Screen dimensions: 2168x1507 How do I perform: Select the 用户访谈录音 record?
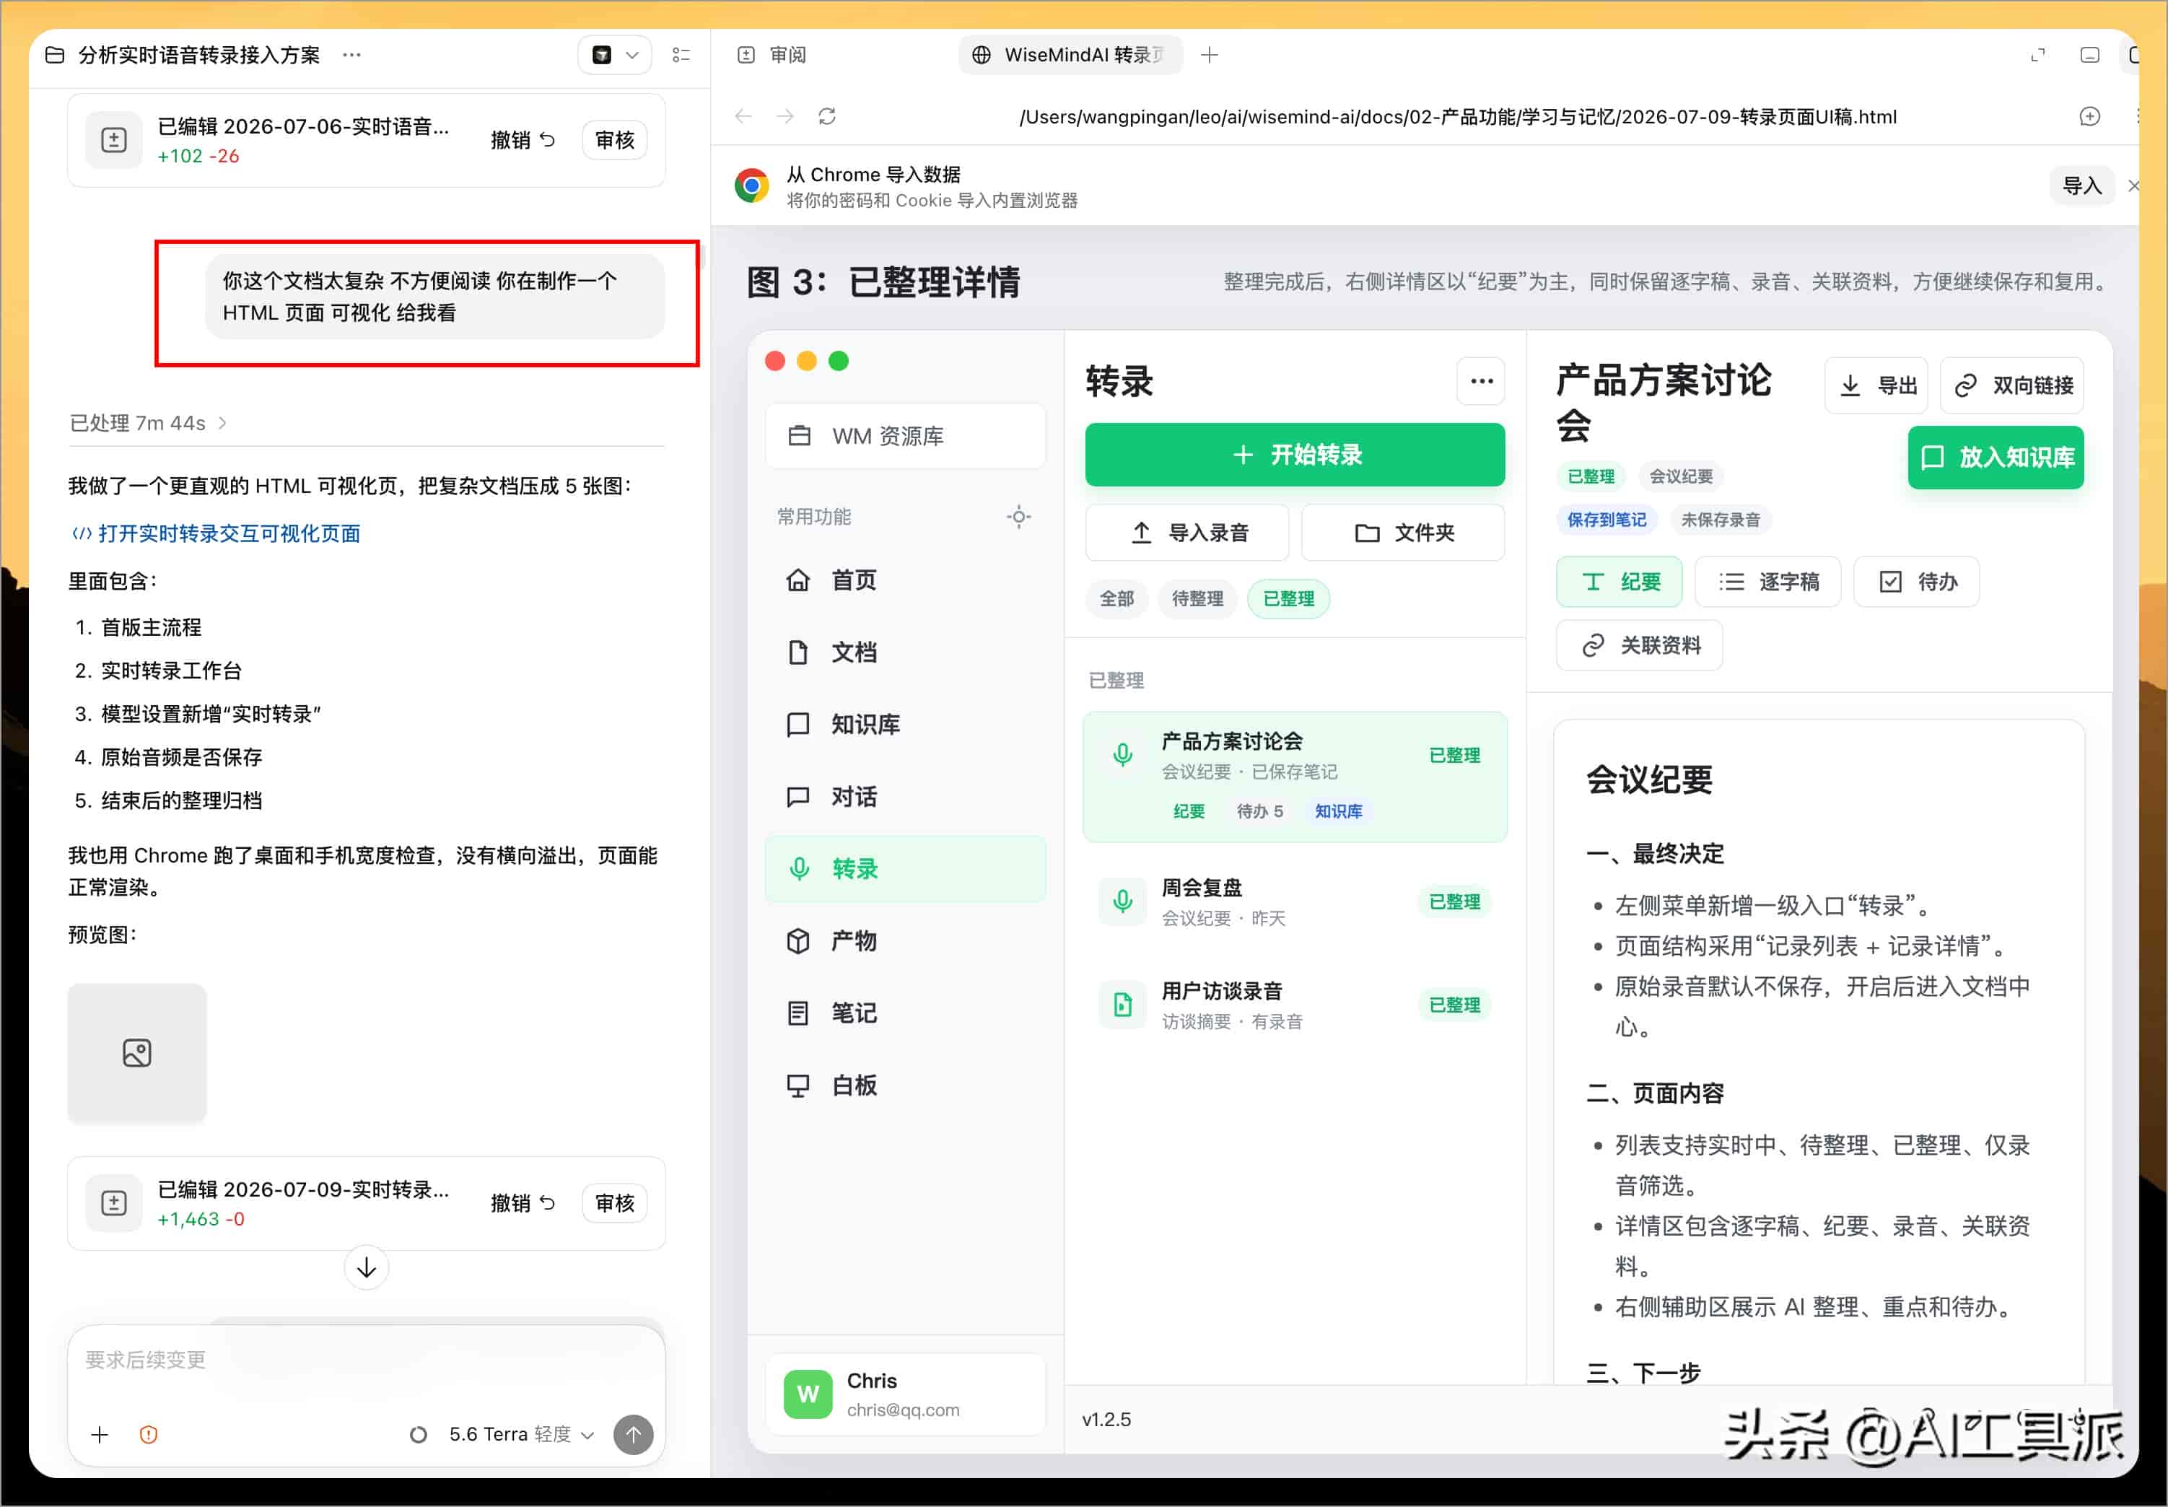pyautogui.click(x=1295, y=1005)
